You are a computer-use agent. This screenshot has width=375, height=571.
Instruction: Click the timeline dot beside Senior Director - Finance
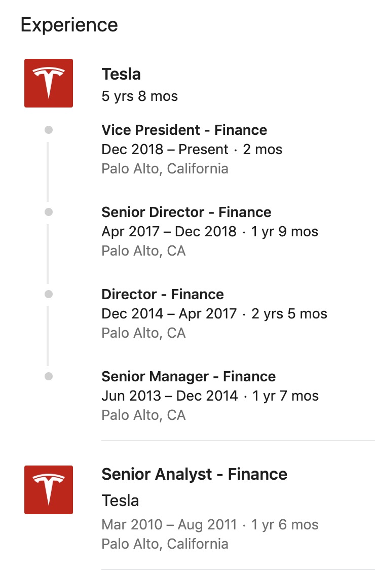[49, 212]
